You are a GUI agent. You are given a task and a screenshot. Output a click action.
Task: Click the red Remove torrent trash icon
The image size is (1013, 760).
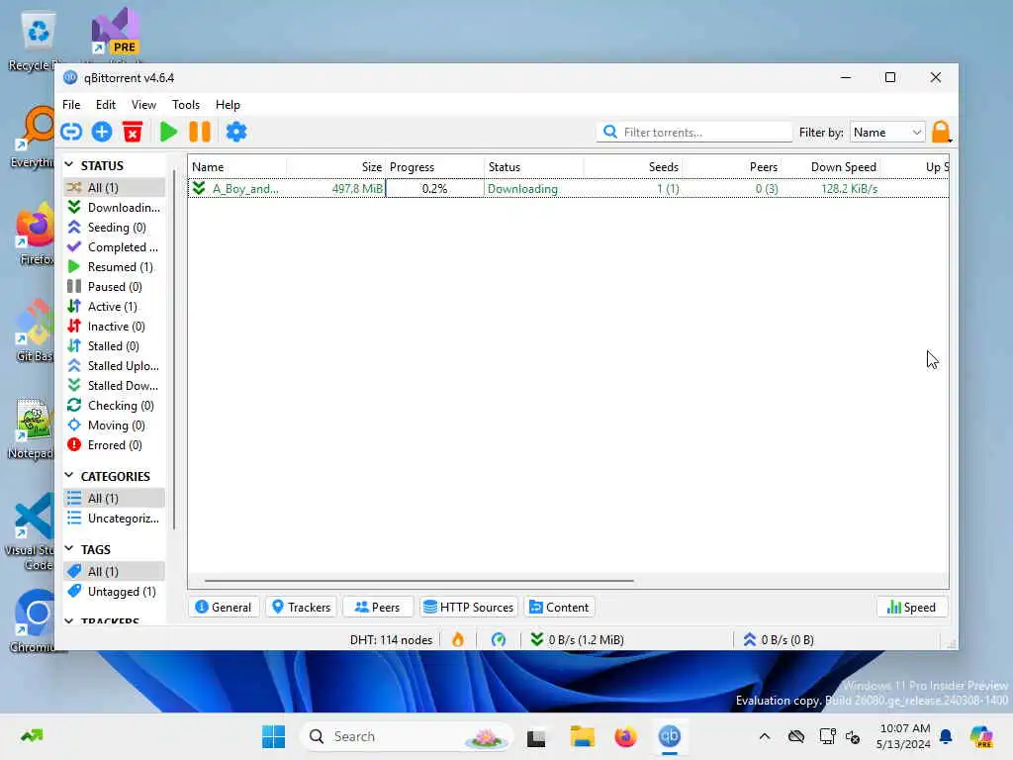tap(133, 132)
